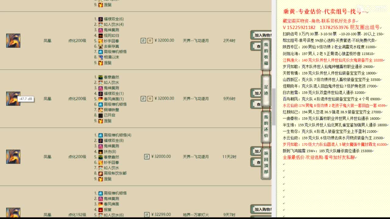
Task: Click the page's vertical scrollbar thumb
Action: pyautogui.click(x=274, y=106)
